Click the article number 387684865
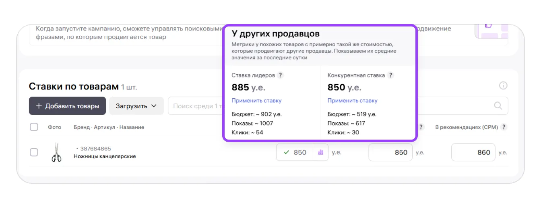 tap(95, 149)
